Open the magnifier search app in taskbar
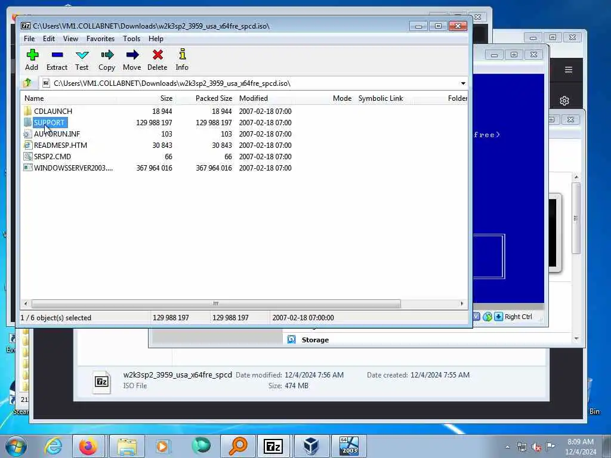This screenshot has height=458, width=611. [238, 446]
